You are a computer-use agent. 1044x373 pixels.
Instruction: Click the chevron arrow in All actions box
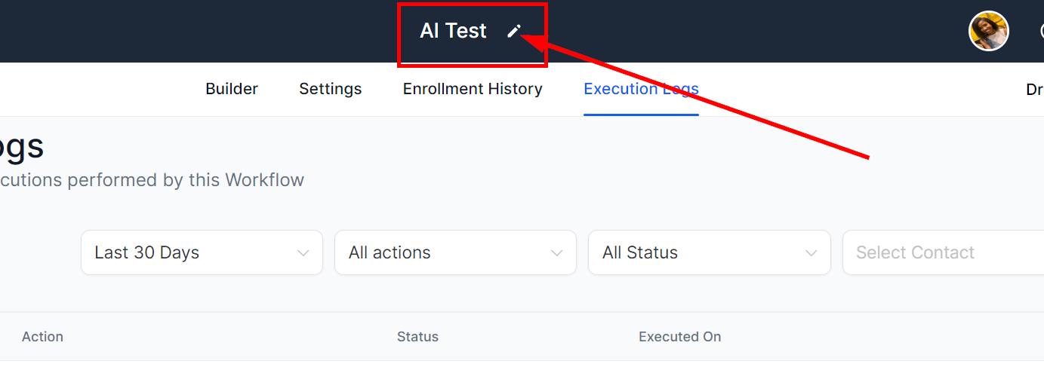[x=557, y=253]
